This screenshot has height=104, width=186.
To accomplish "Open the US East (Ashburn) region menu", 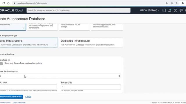I will tap(150, 10).
